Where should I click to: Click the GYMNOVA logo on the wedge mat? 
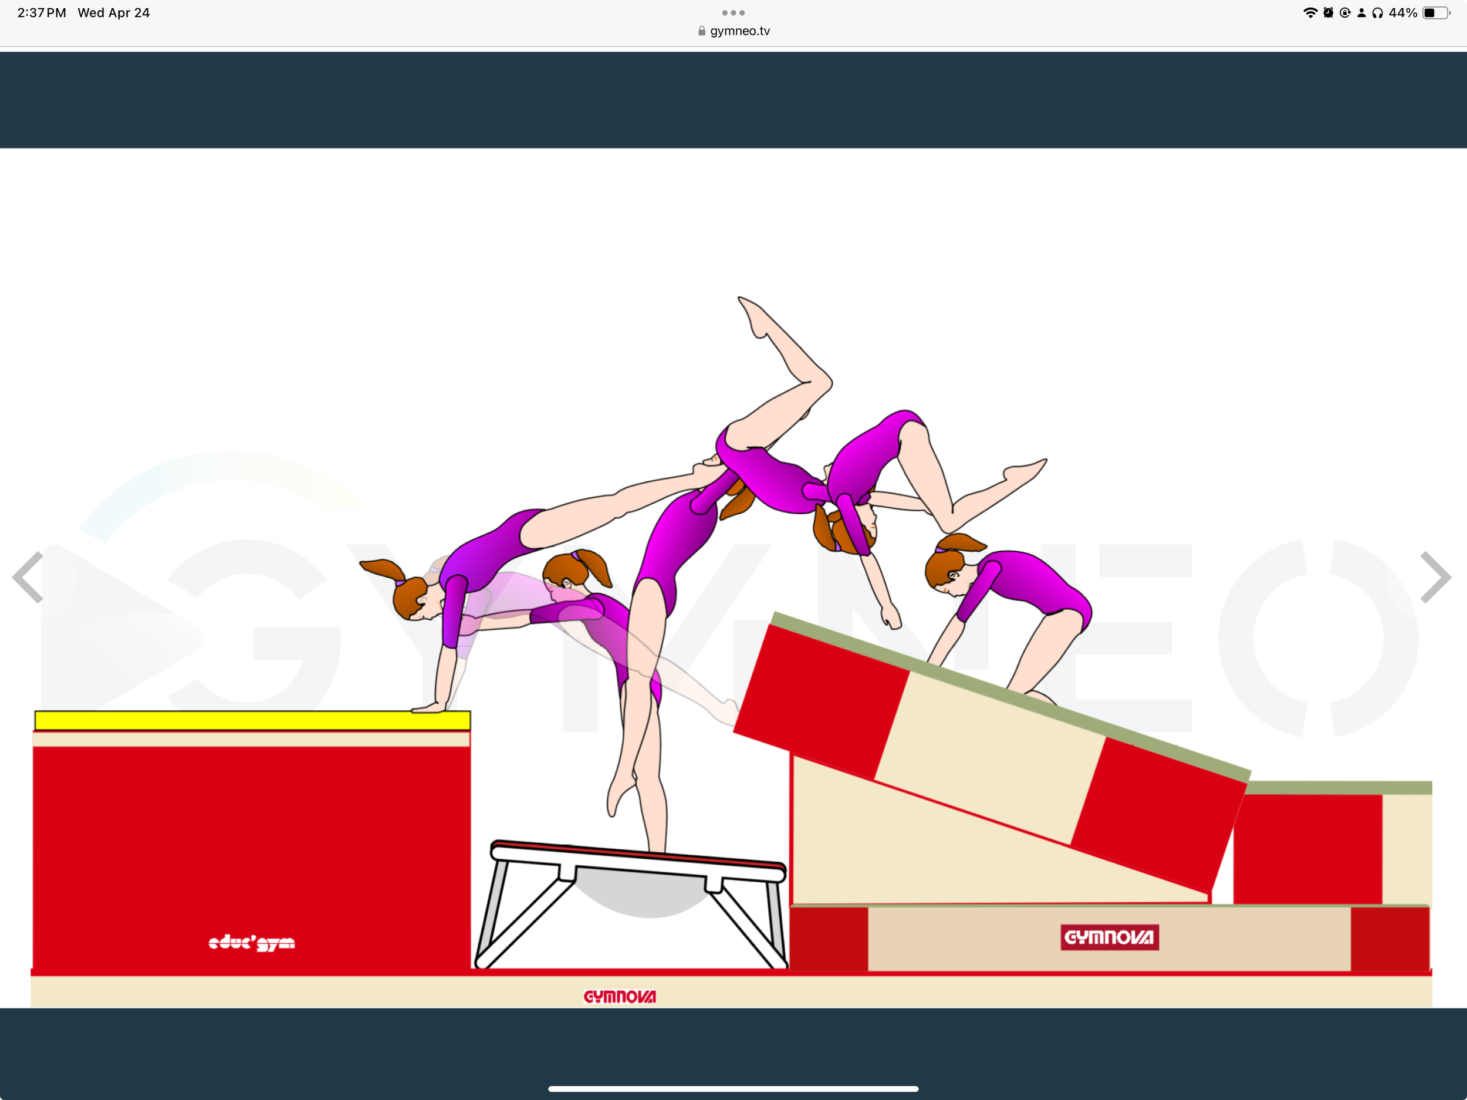1110,937
